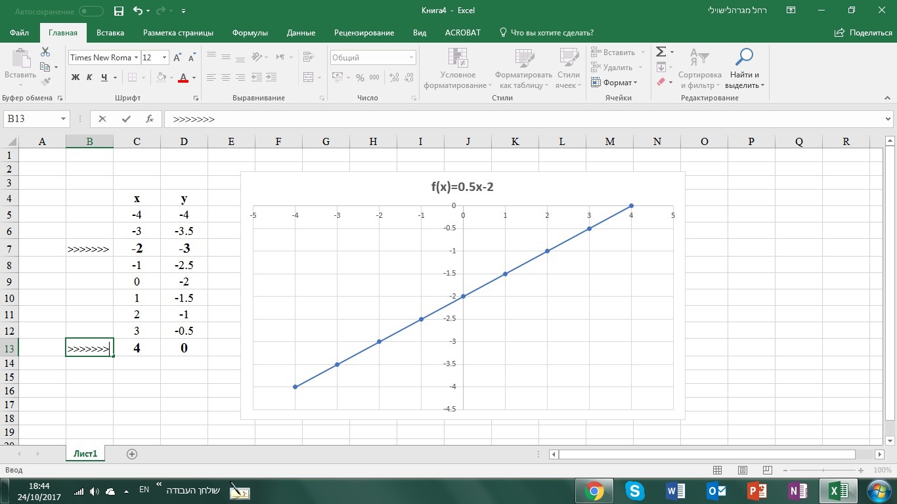Click the AutoSum sigma icon
Screen dimensions: 897x504
point(661,52)
